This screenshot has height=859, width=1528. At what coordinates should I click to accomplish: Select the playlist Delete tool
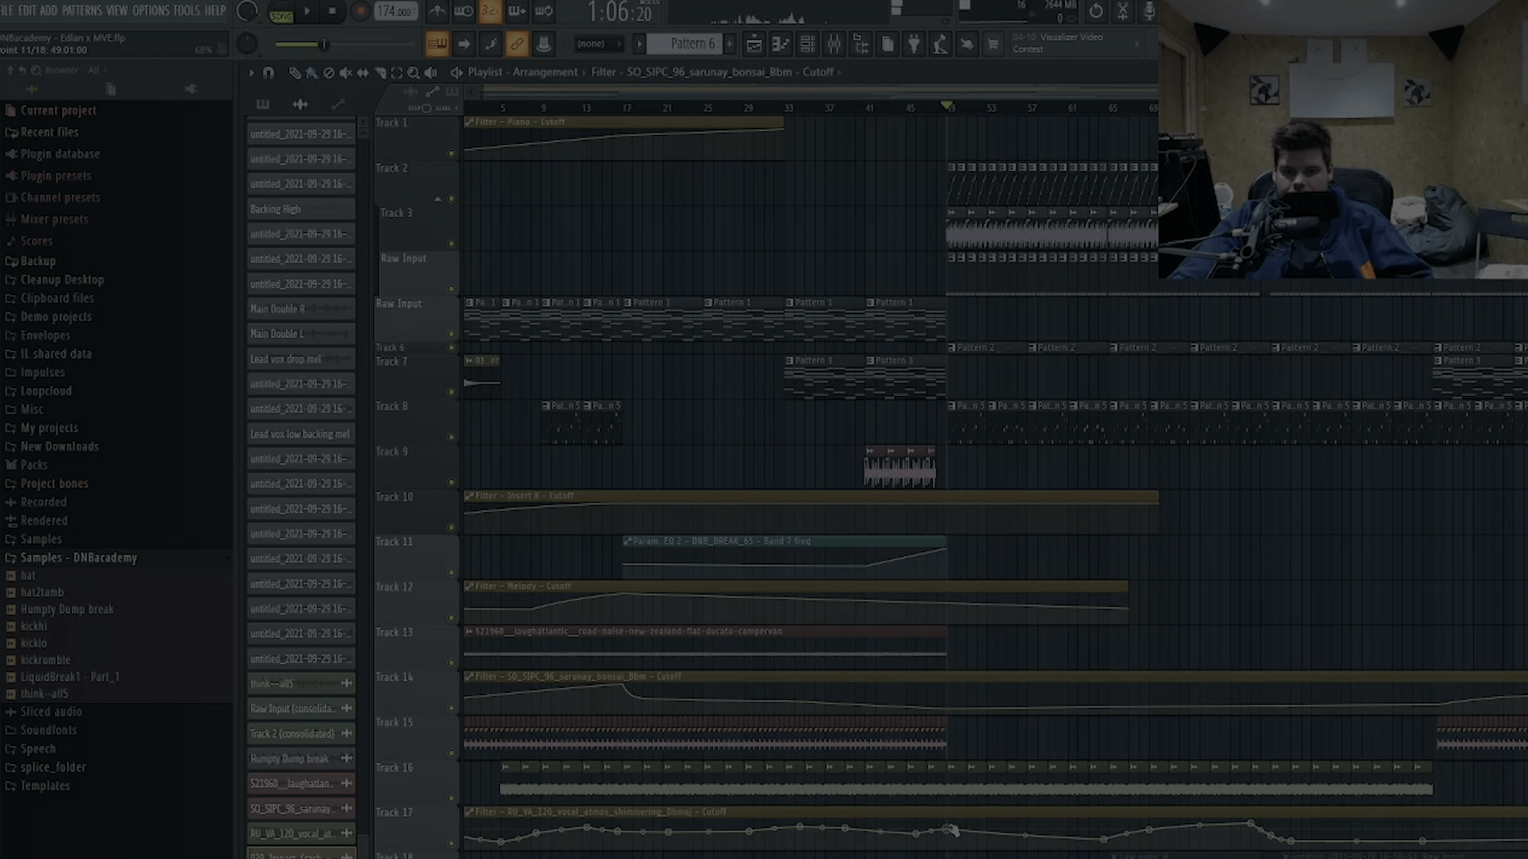pos(329,72)
